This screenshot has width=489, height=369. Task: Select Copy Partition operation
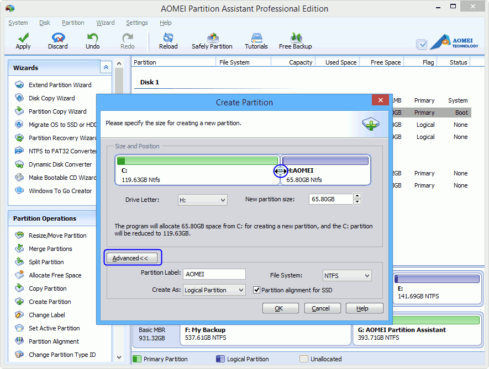coord(41,288)
